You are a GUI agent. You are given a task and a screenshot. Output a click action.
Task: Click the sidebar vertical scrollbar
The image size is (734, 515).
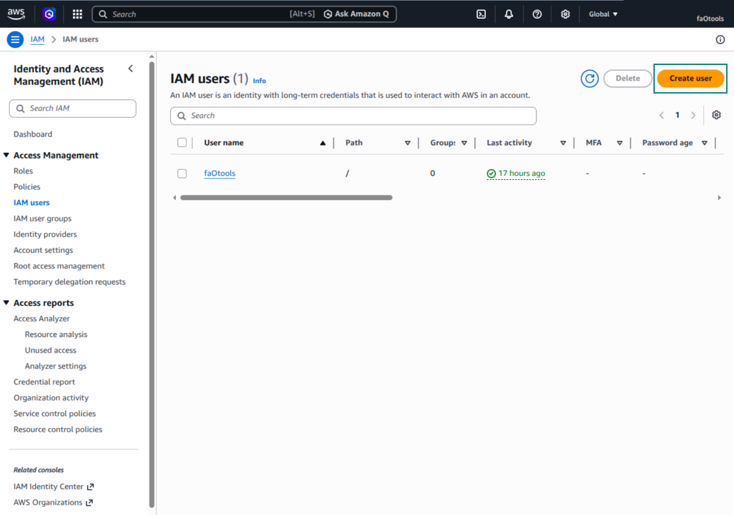(151, 284)
